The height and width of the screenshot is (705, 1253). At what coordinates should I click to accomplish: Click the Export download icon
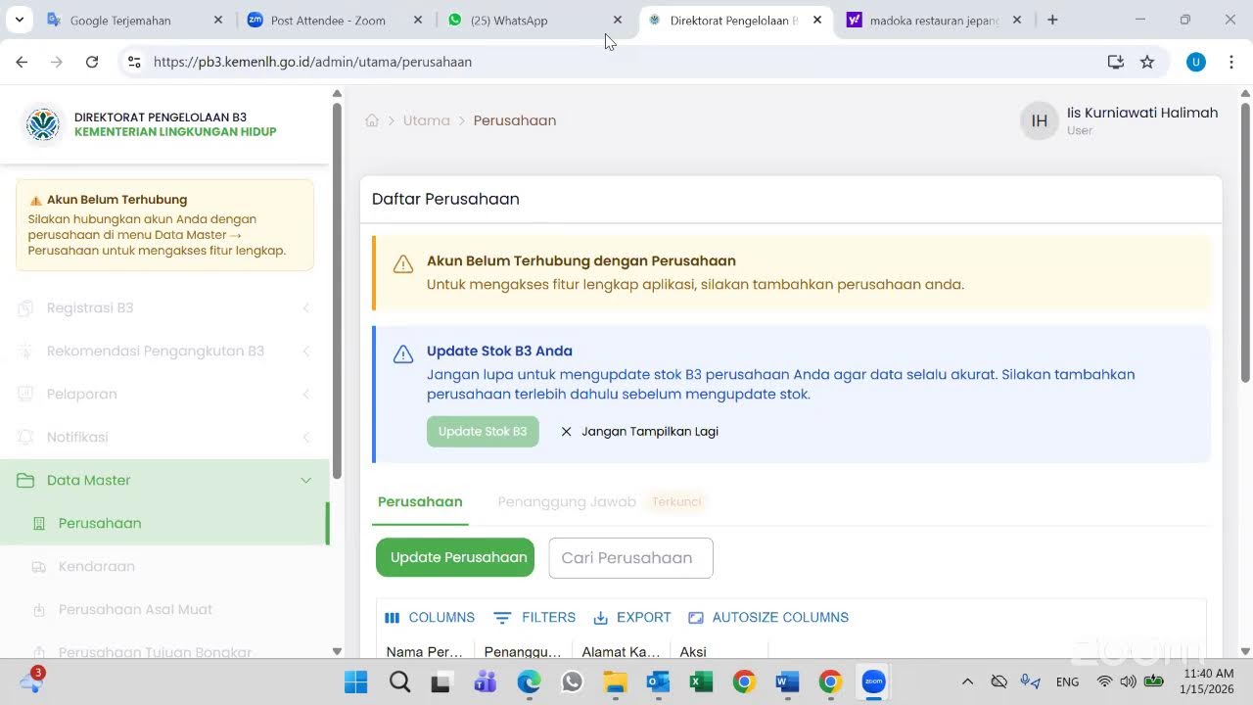coord(601,618)
